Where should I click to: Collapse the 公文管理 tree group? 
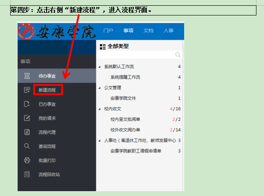pyautogui.click(x=99, y=88)
